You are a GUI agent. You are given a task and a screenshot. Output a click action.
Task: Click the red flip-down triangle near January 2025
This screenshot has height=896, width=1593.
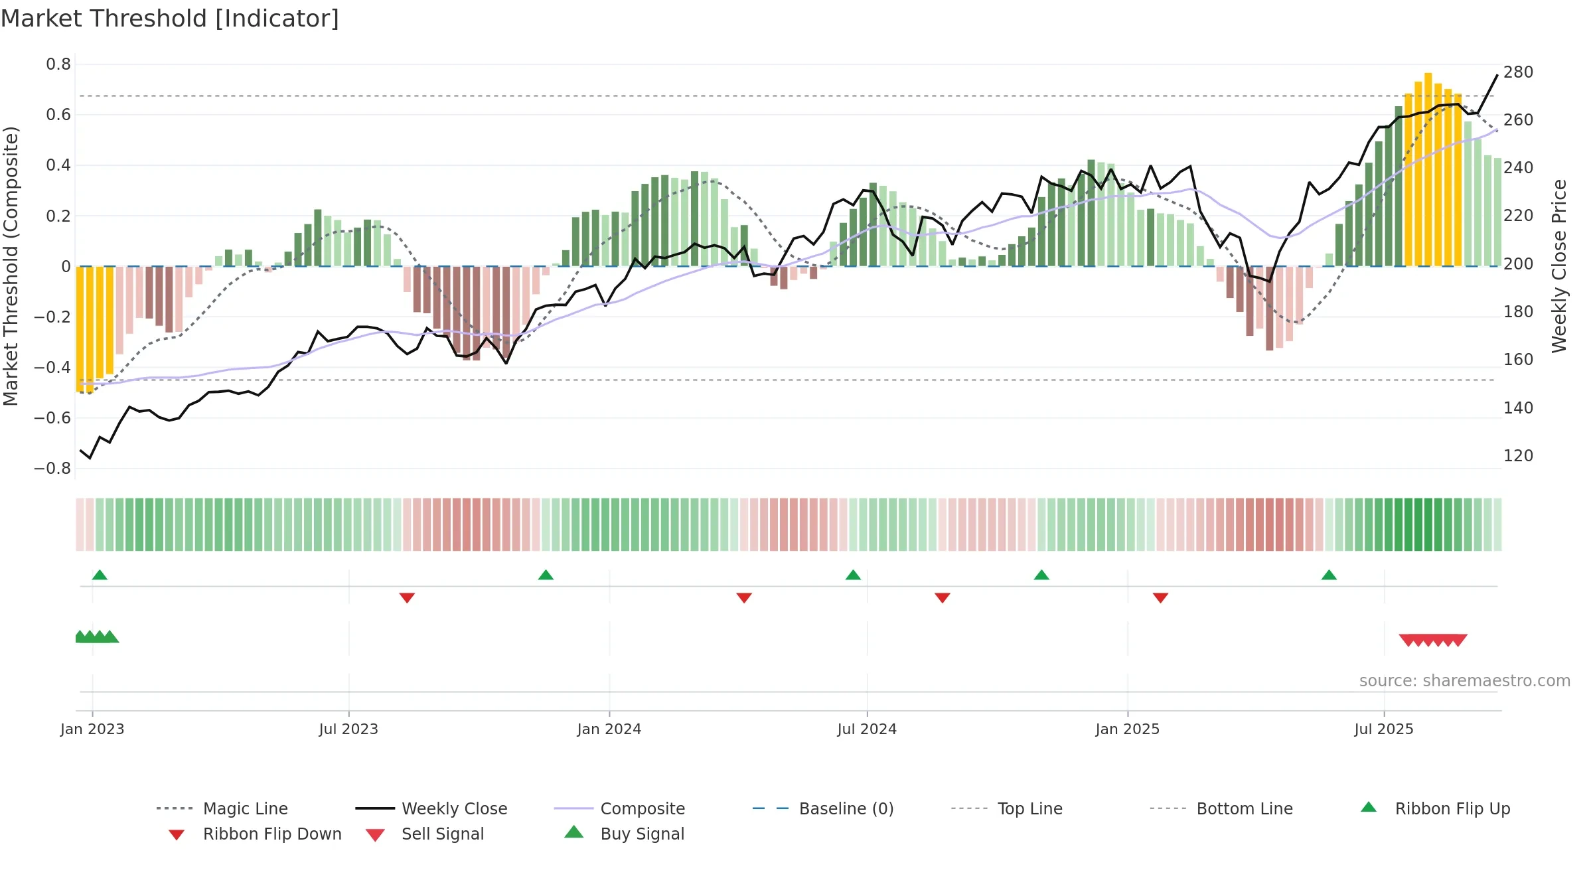(x=1160, y=598)
